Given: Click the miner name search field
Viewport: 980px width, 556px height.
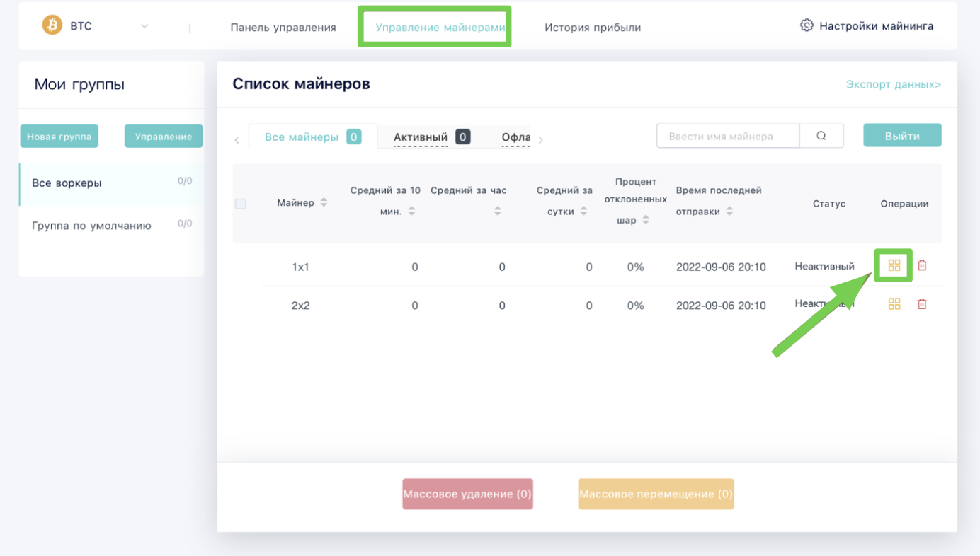Looking at the screenshot, I should (728, 136).
